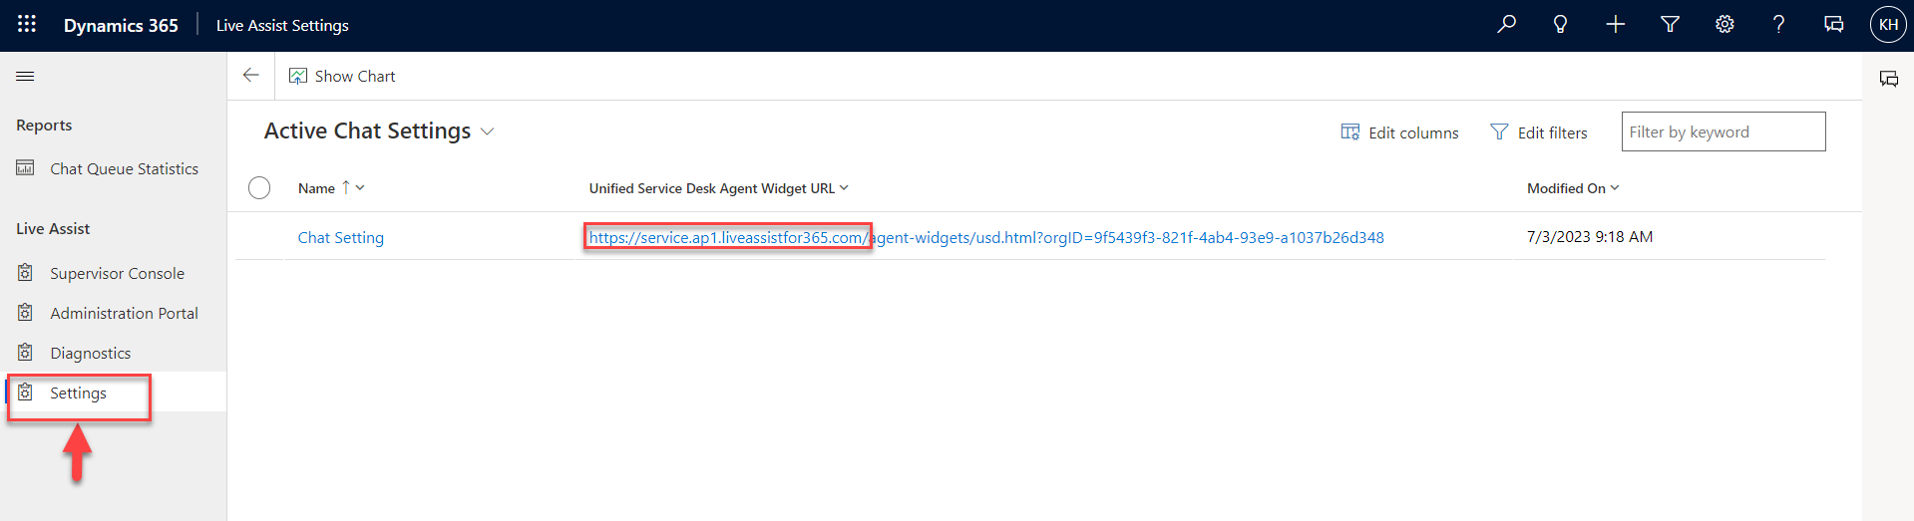1914x521 pixels.
Task: Click the Show Chart icon
Action: tap(298, 76)
